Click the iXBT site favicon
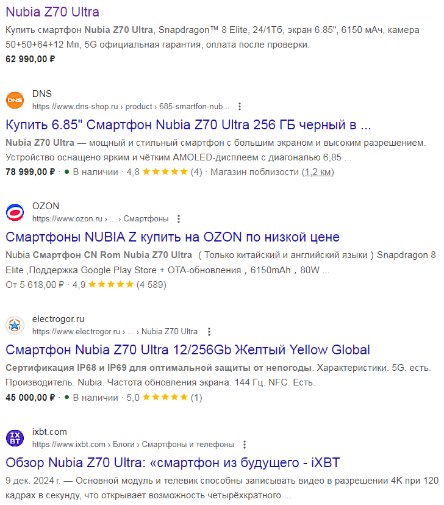 tap(15, 438)
